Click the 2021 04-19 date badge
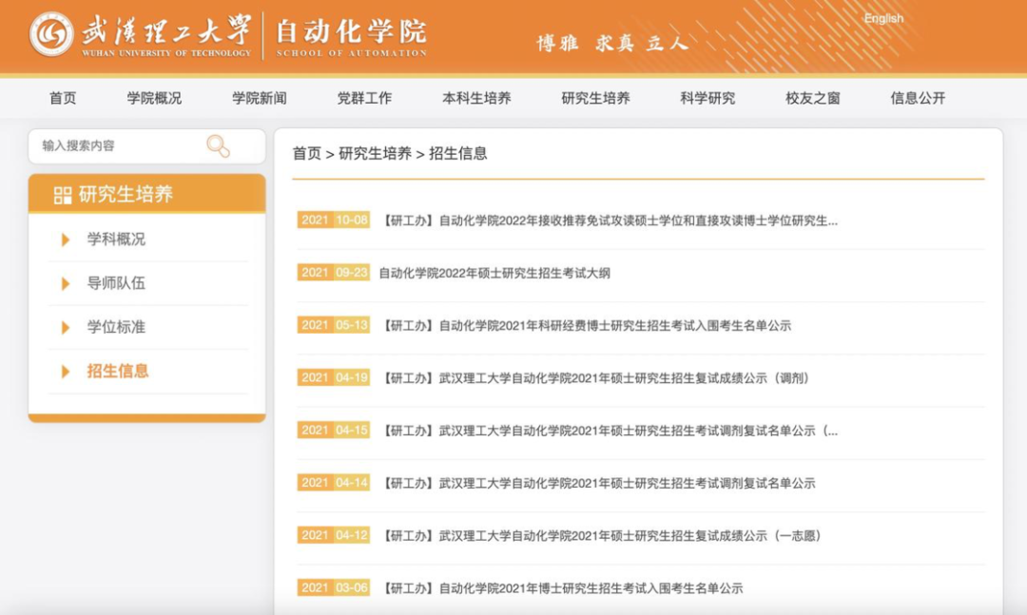 tap(334, 377)
